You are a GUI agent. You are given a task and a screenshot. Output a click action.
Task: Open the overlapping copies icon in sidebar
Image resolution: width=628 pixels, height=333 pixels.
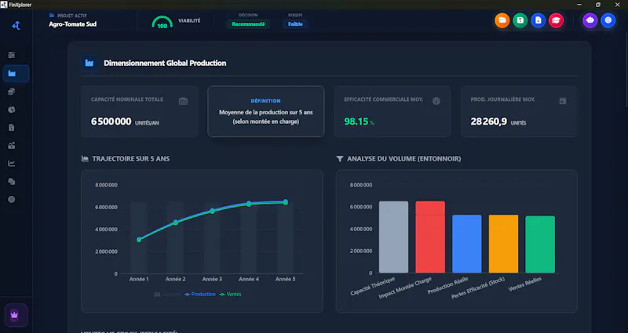(x=12, y=182)
